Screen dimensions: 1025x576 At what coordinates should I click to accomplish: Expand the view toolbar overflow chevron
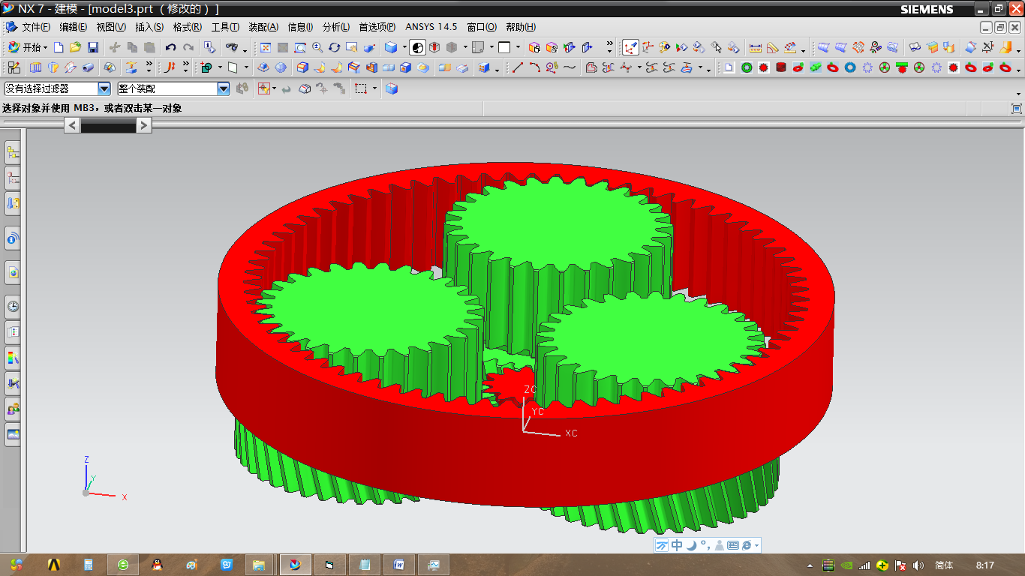point(609,46)
